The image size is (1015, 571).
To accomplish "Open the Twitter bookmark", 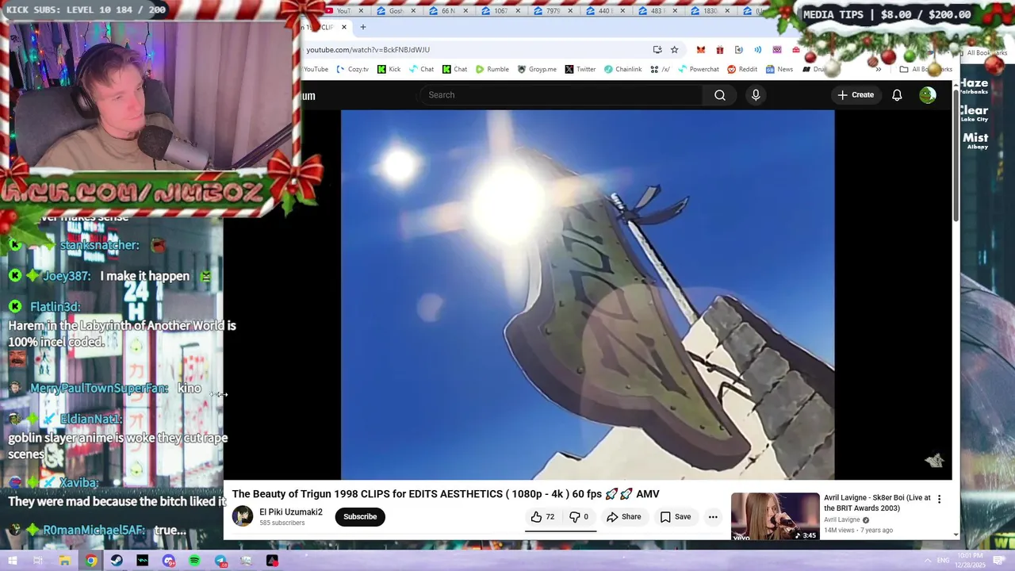I will pyautogui.click(x=580, y=69).
